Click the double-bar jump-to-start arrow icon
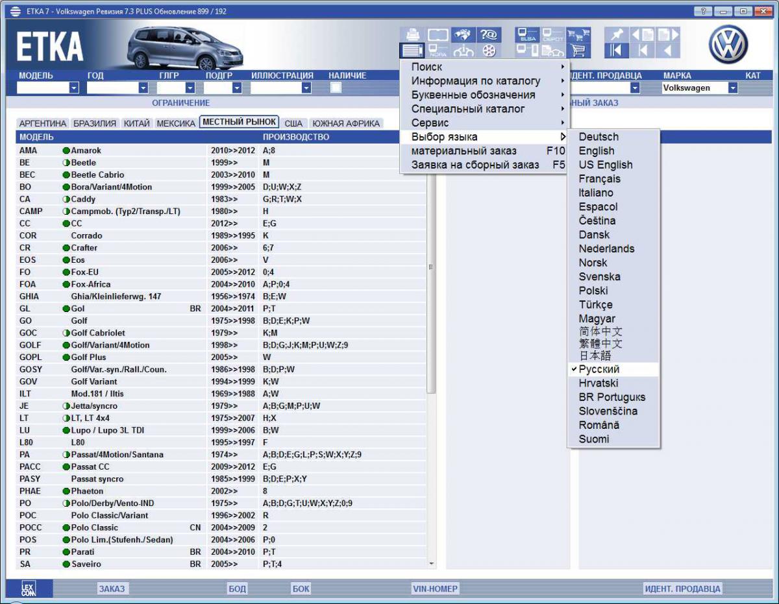This screenshot has height=604, width=779. 617,51
